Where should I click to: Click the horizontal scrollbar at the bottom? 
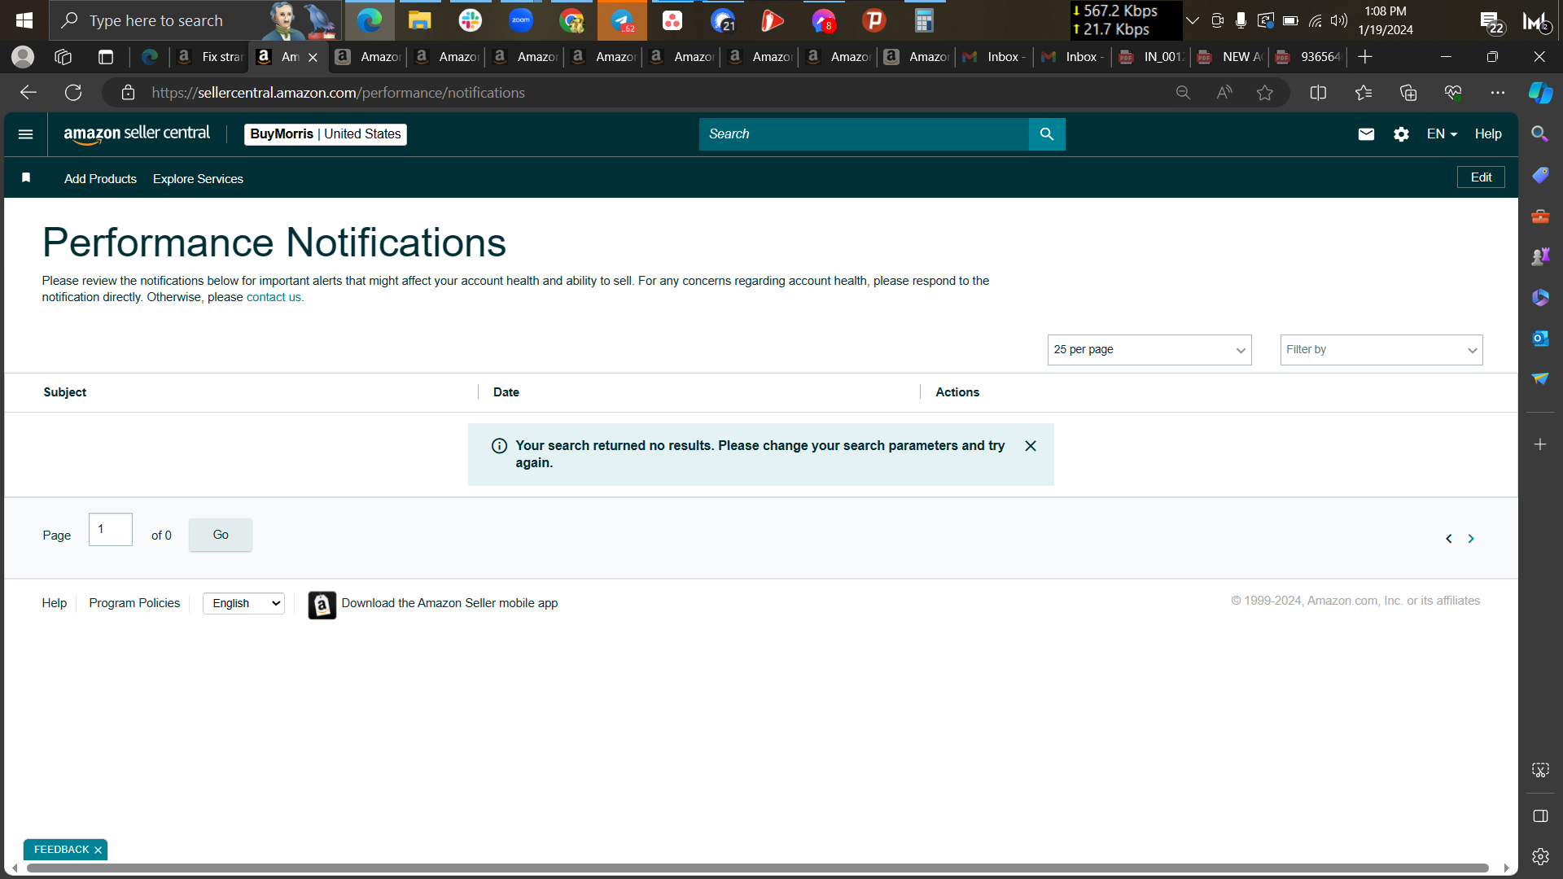coord(757,868)
